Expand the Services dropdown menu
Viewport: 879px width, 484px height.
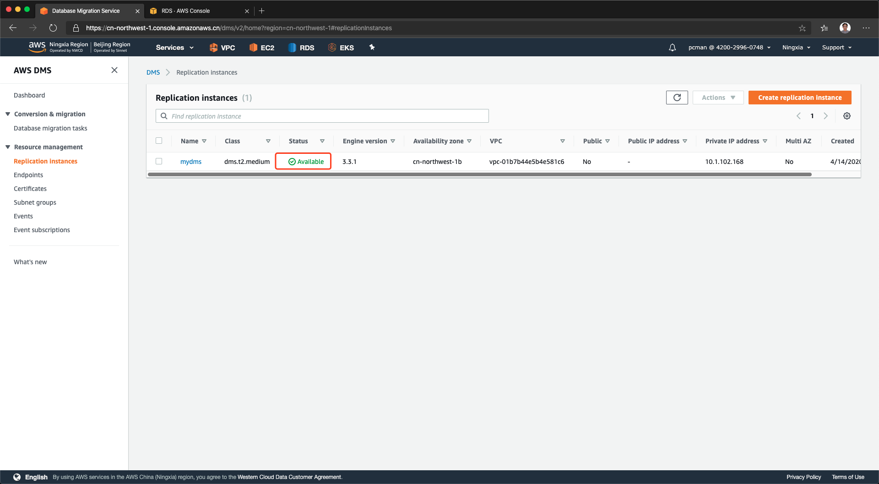pyautogui.click(x=174, y=48)
